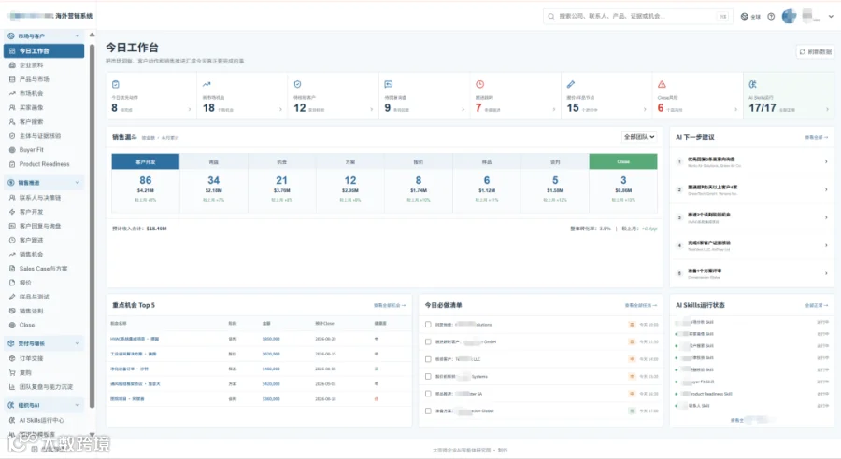Click the red clock overdue follow-up card icon
841x459 pixels.
pyautogui.click(x=480, y=84)
